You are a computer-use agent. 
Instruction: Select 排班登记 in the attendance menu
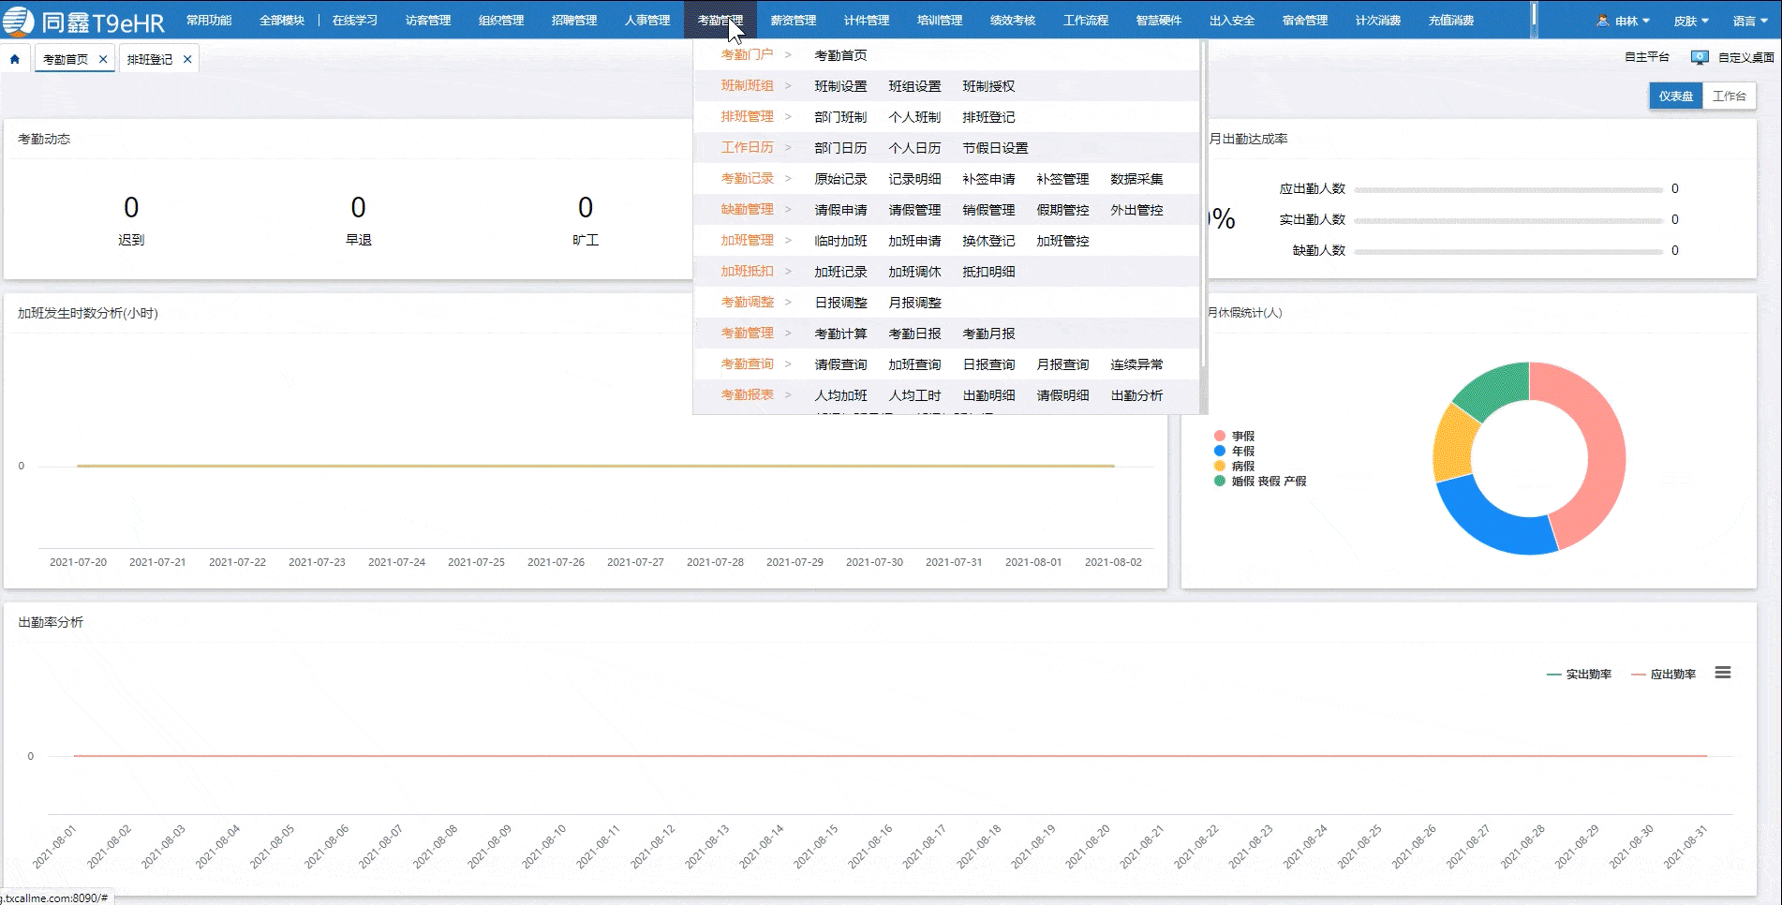pos(988,117)
